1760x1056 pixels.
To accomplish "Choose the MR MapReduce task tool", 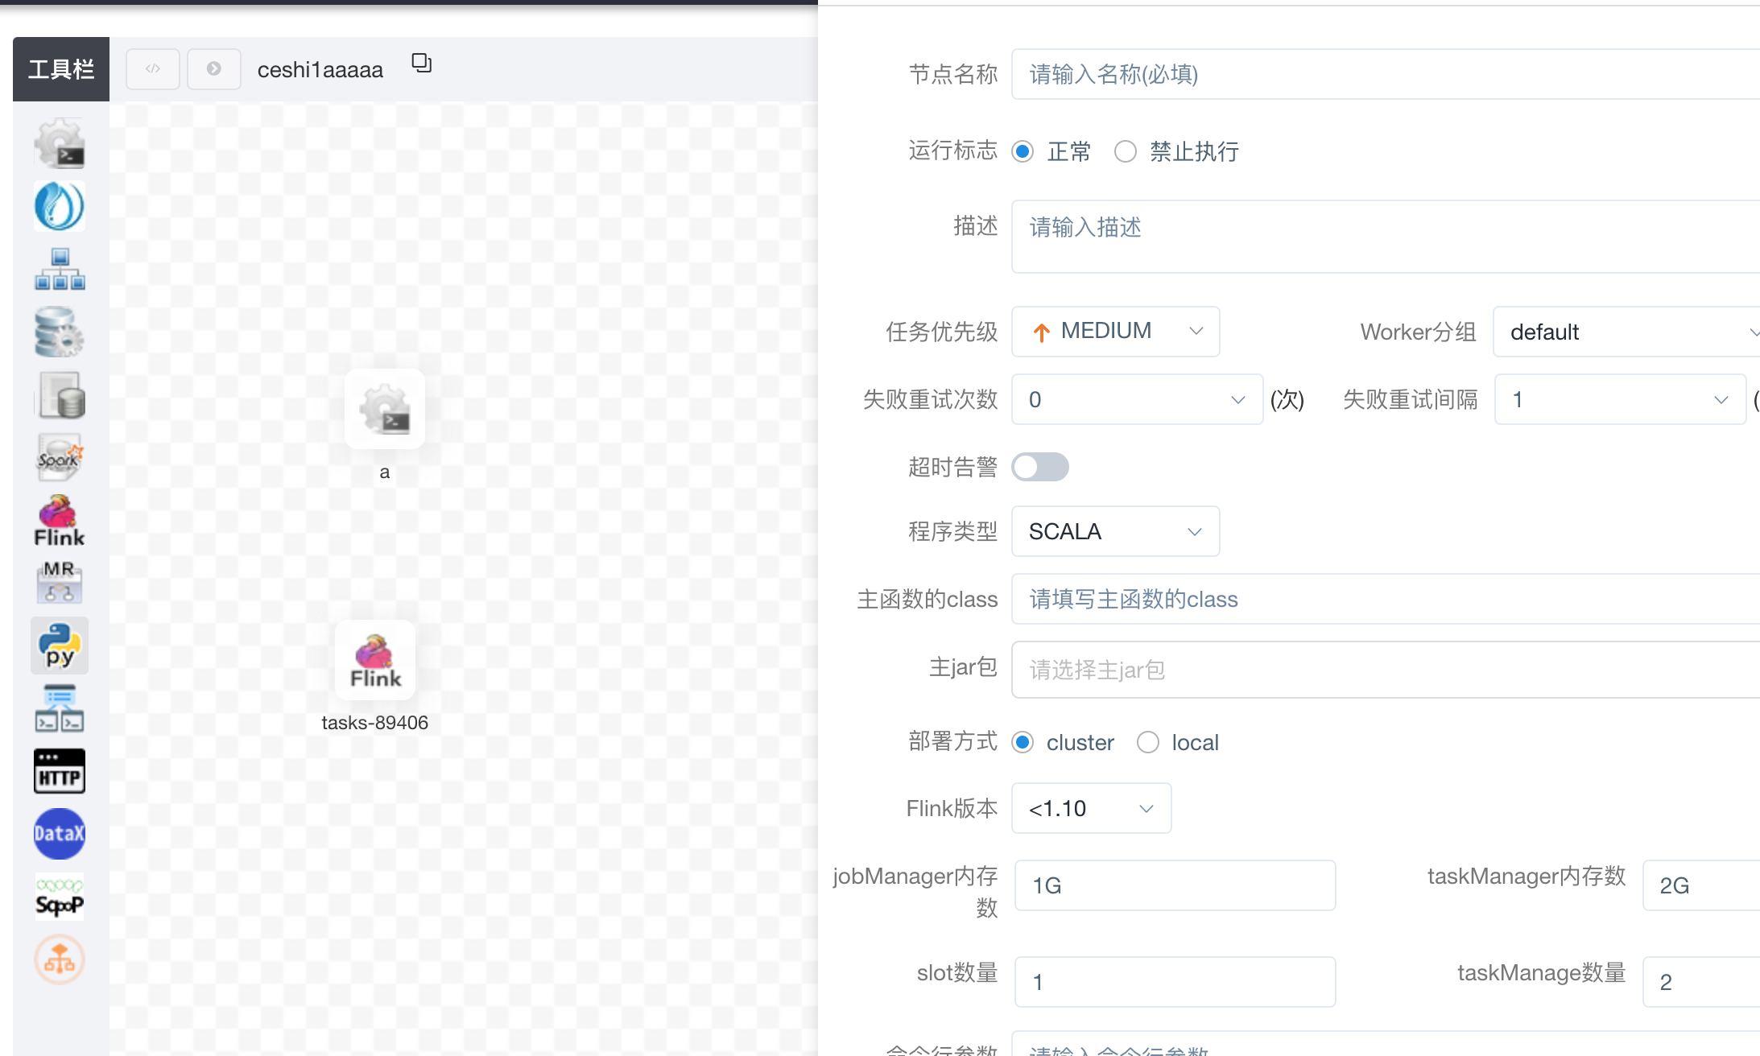I will 60,582.
